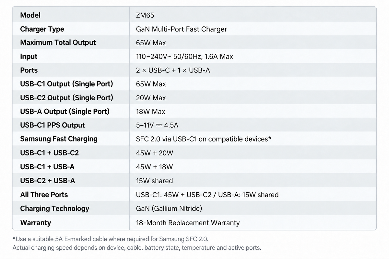
Task: Click the Ports row label
Action: tap(29, 70)
